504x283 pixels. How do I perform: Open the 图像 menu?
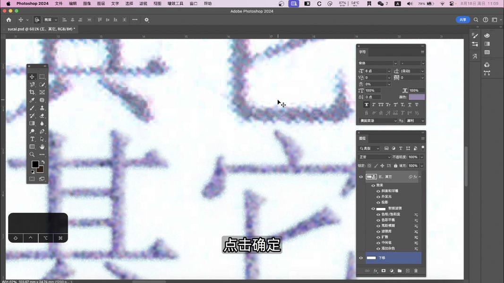point(87,3)
